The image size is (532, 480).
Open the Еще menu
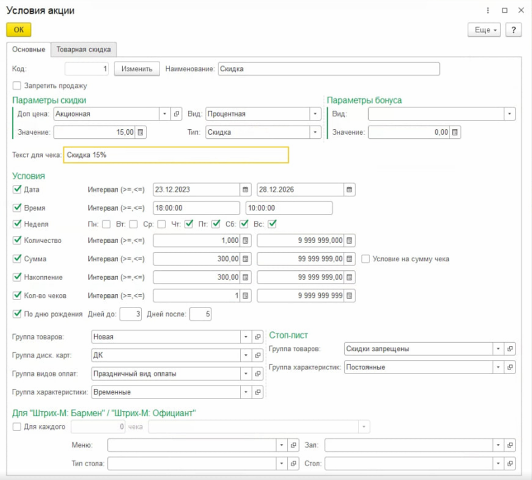pos(484,30)
